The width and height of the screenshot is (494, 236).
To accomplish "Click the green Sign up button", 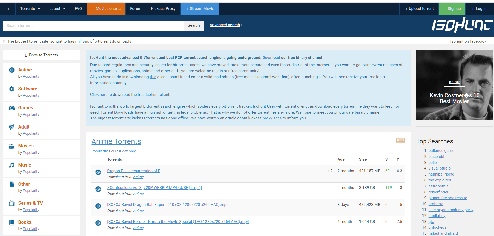I will (452, 9).
